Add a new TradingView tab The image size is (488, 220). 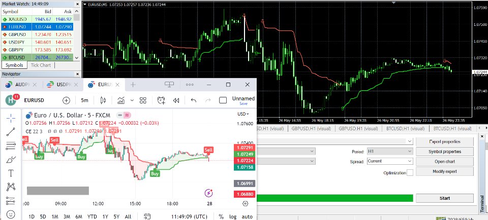[133, 84]
